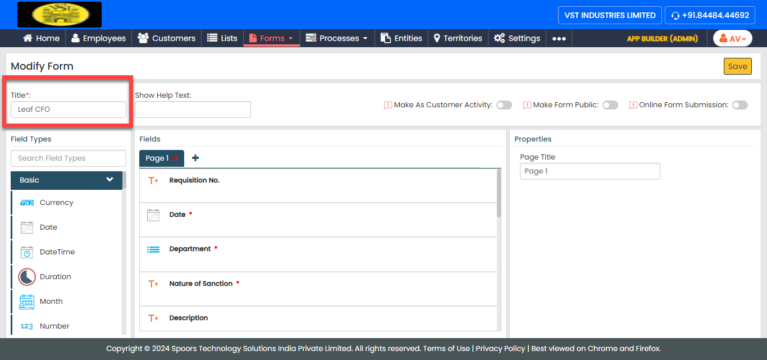Choose the Duration field type icon
The width and height of the screenshot is (767, 360).
click(27, 277)
